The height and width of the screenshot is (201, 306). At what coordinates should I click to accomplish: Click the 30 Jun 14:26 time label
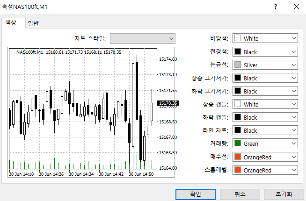coord(51,174)
